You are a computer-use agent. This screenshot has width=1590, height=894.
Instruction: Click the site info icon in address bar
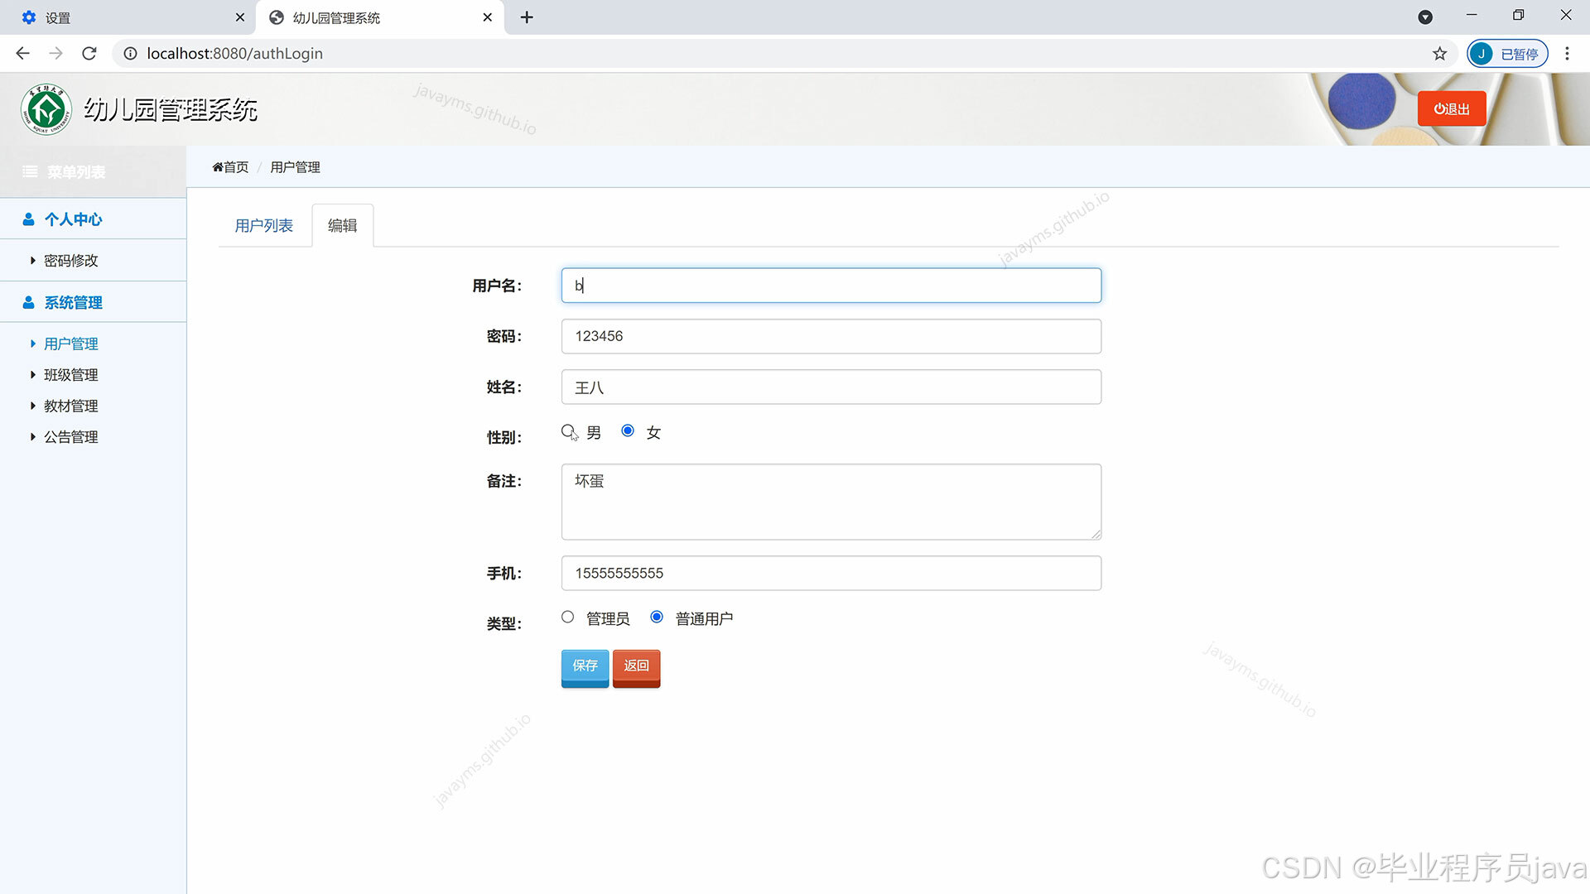130,53
